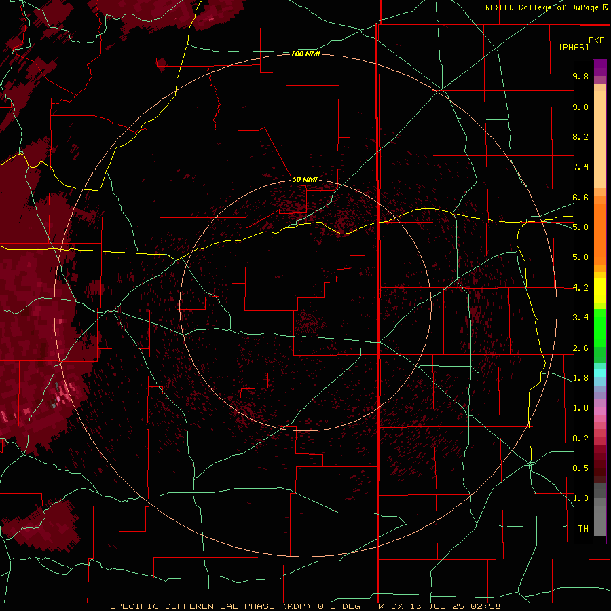
Task: Click the 1.0 value on the color scale
Action: [x=580, y=408]
